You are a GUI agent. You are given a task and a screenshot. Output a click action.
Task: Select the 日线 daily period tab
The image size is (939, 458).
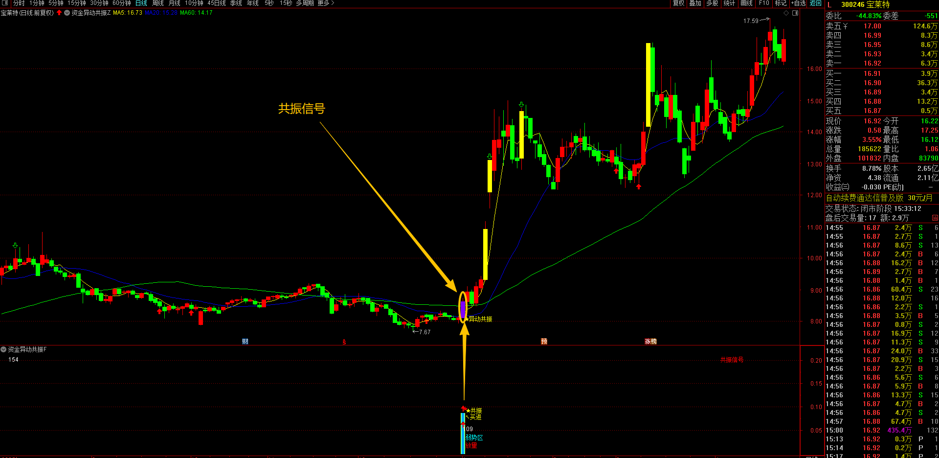tap(141, 3)
